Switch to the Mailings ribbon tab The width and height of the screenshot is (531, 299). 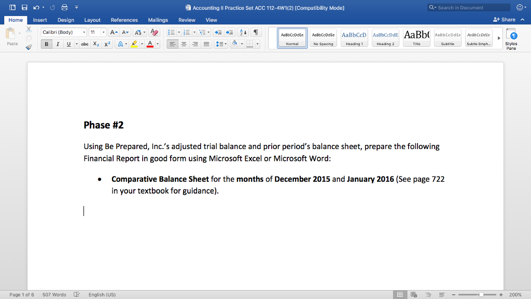click(158, 20)
